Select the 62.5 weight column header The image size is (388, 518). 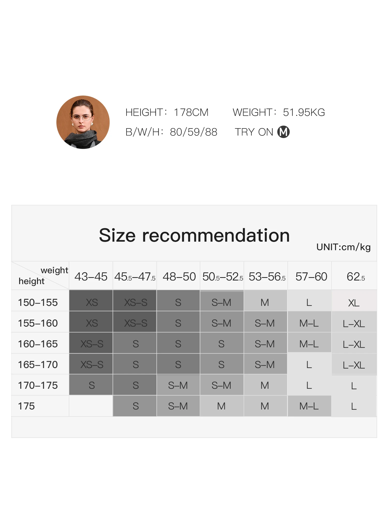click(x=355, y=277)
